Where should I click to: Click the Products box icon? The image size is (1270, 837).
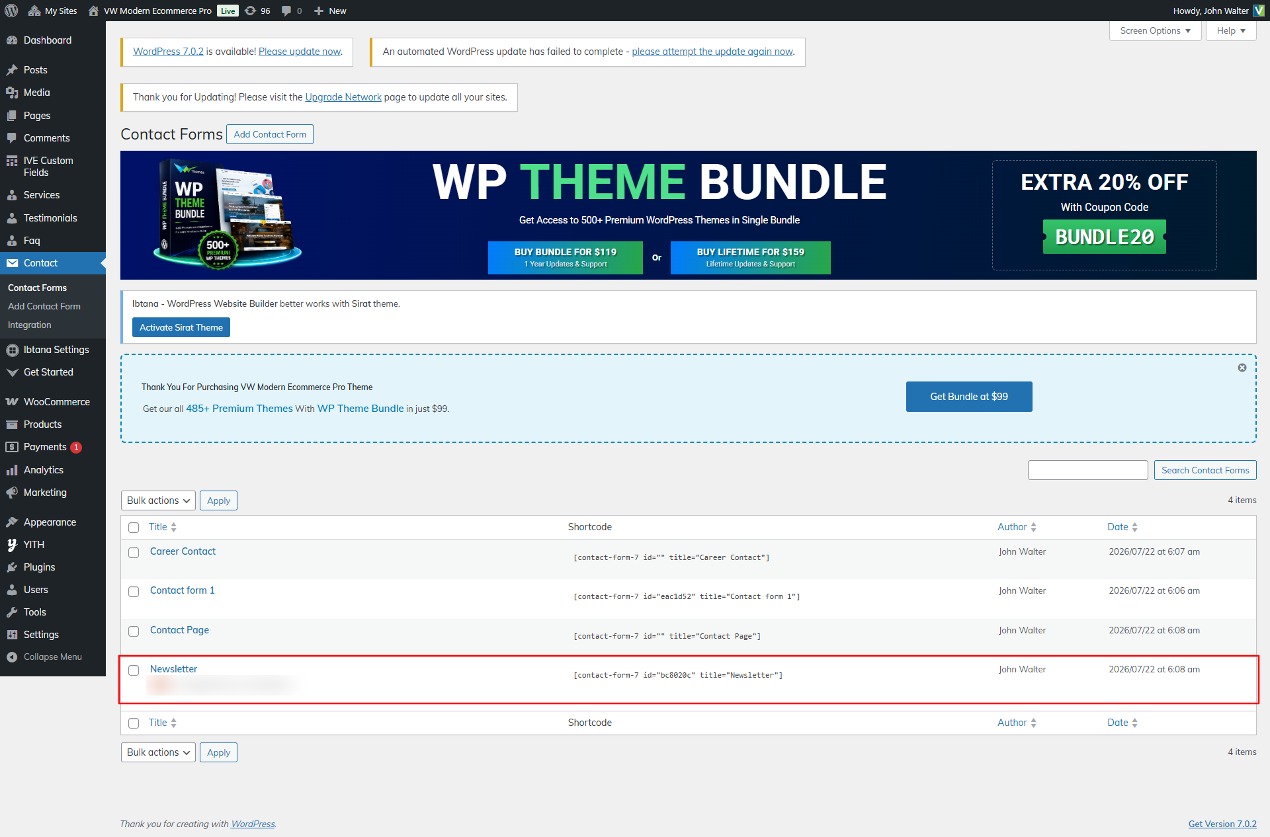[12, 424]
